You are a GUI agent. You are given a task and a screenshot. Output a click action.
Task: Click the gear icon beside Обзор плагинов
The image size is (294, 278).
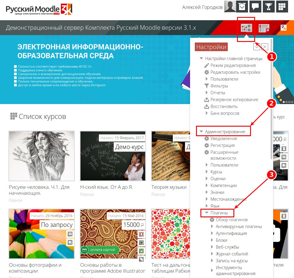pyautogui.click(x=212, y=220)
